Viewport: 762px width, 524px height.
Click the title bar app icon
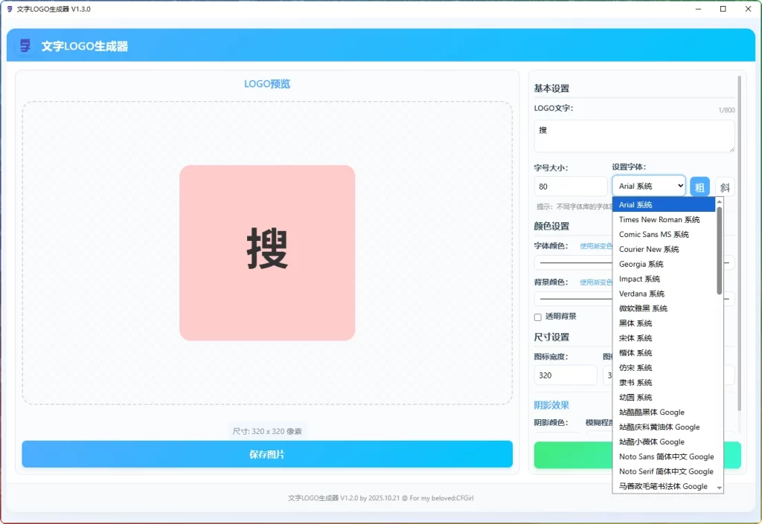coord(10,9)
